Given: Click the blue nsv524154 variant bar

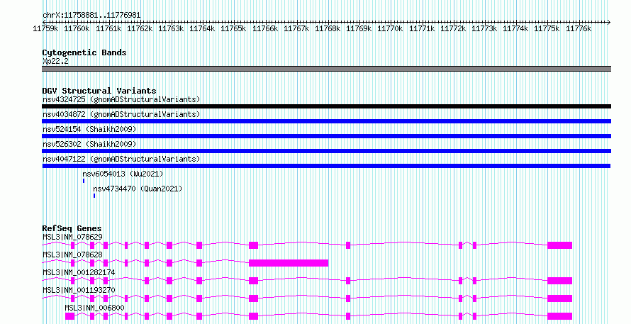Looking at the screenshot, I should pos(326,136).
